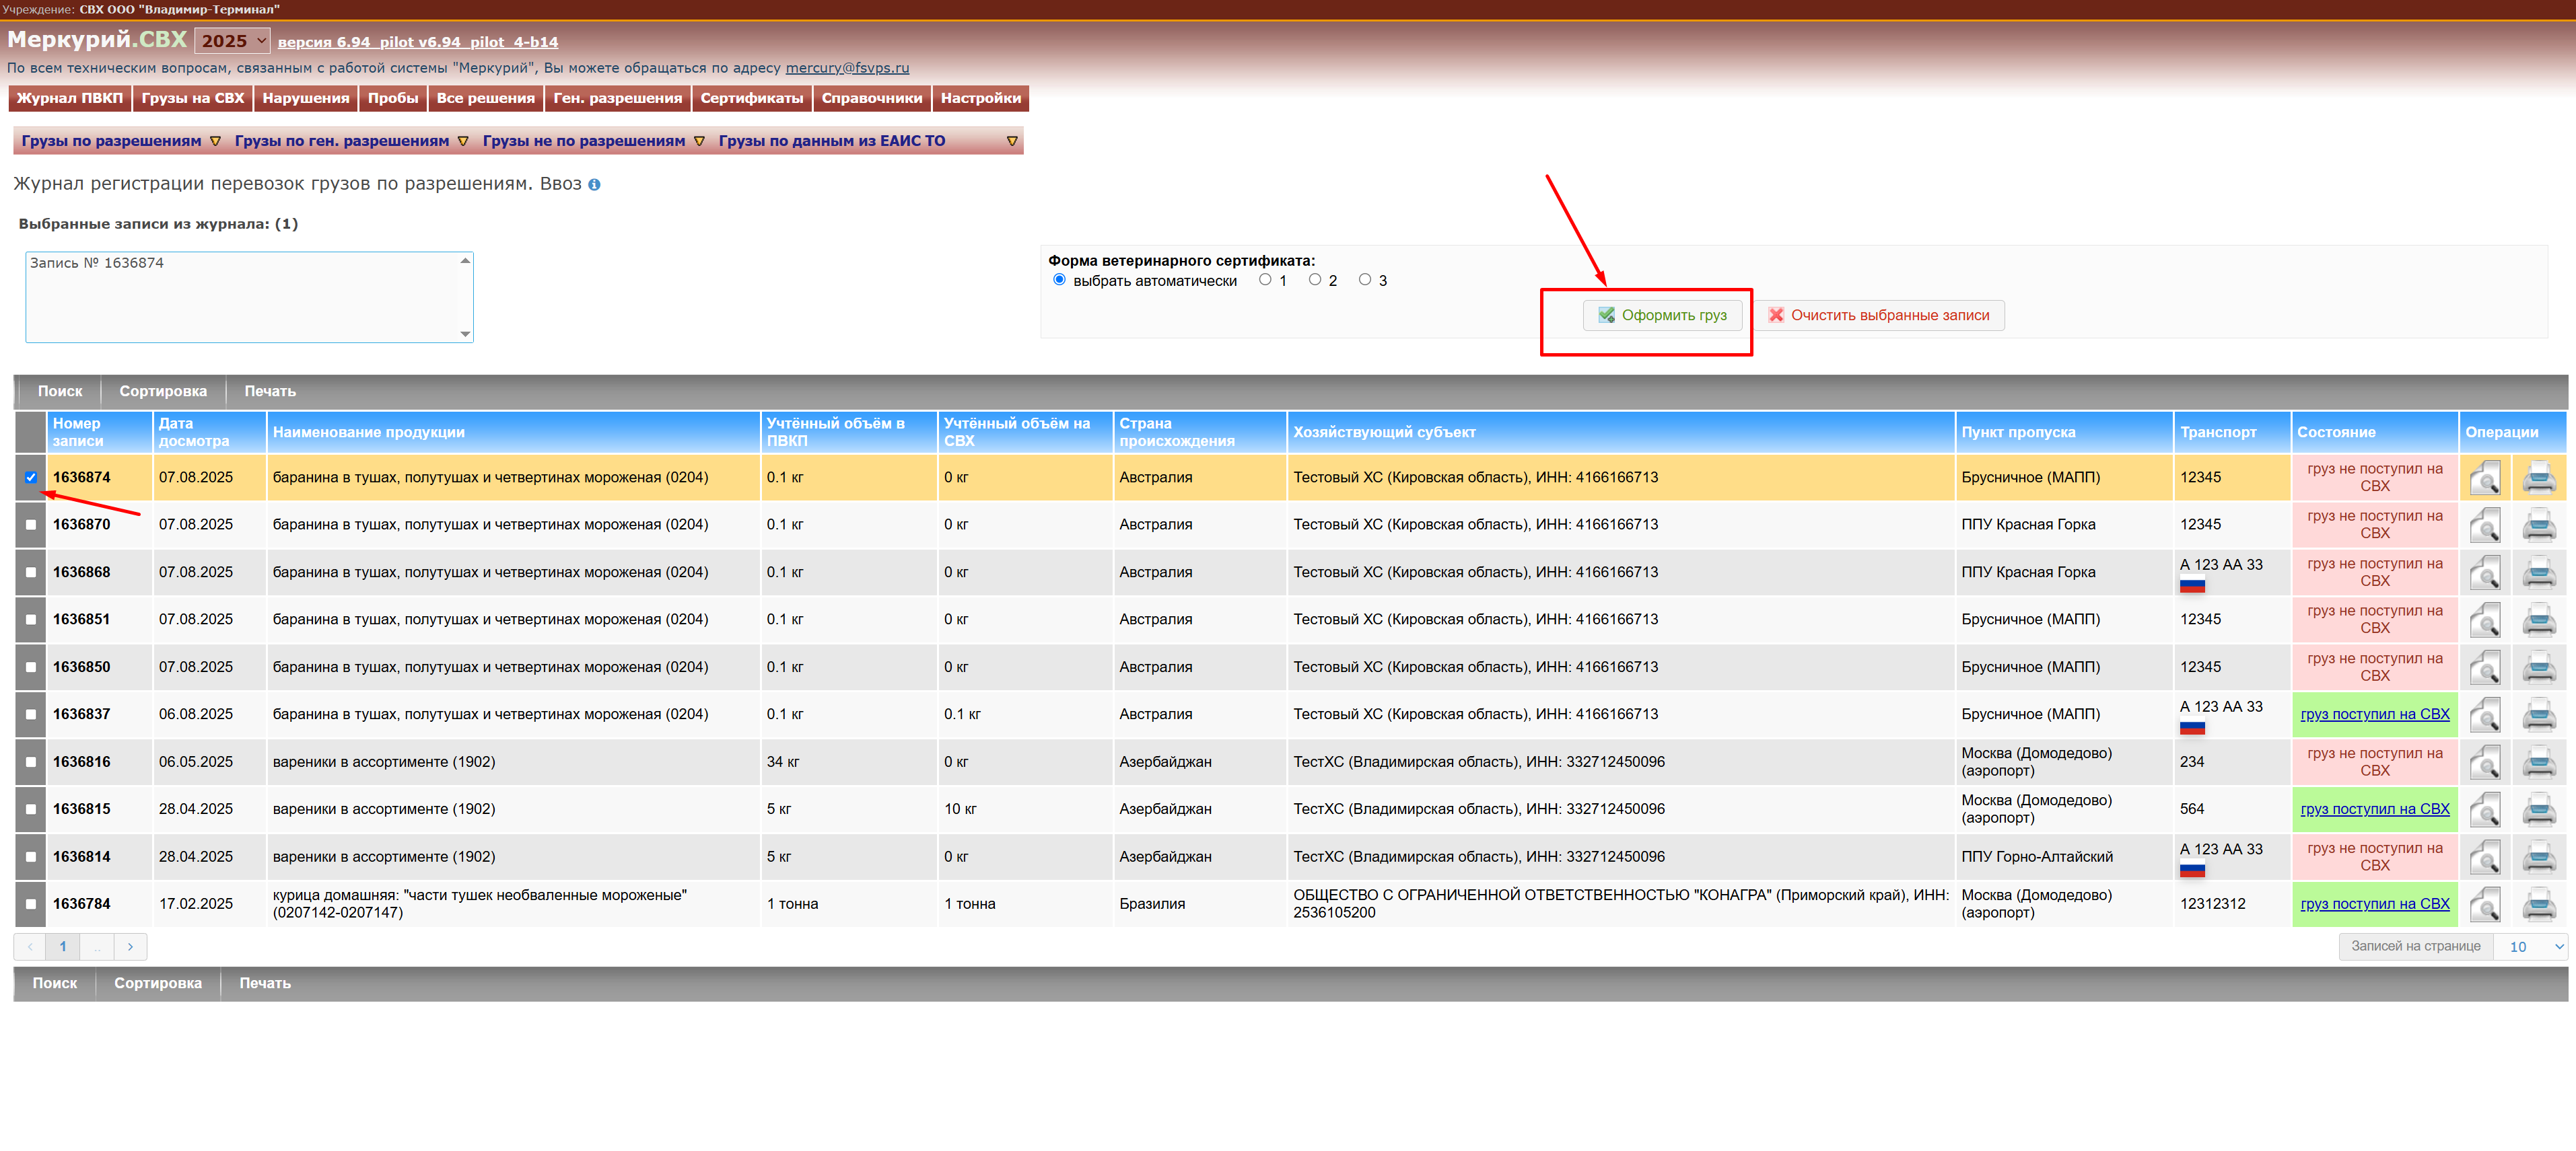Click print icon for record 1636816
Image resolution: width=2576 pixels, height=1151 pixels.
tap(2538, 762)
